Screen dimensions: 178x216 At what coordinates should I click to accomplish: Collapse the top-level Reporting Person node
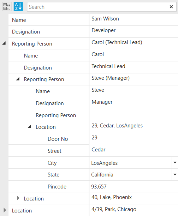coord(4,43)
